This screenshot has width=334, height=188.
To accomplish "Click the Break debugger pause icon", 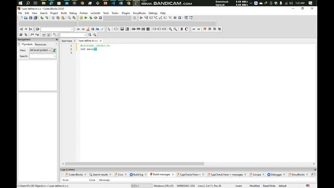I will 175,18.
